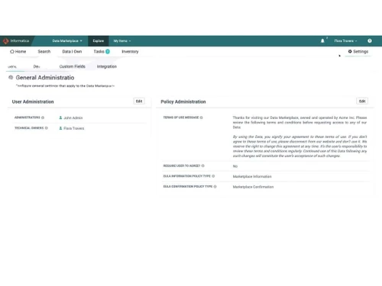Go to the Search page

point(44,51)
